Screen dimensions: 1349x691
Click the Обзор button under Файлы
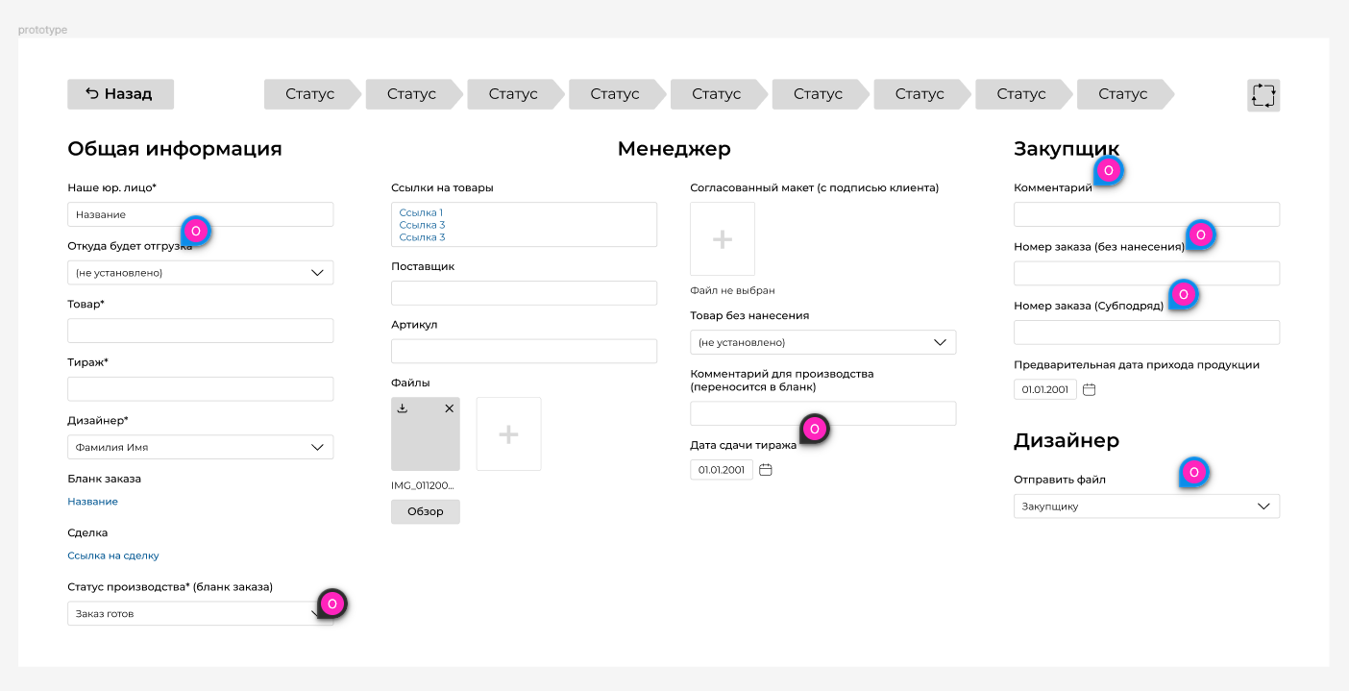pos(425,511)
